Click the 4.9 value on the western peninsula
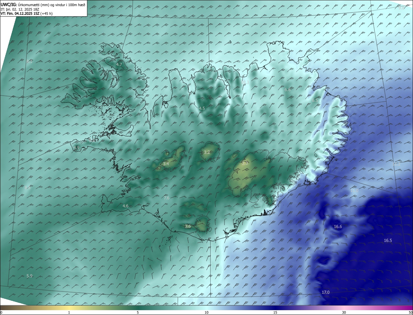 tap(76, 148)
